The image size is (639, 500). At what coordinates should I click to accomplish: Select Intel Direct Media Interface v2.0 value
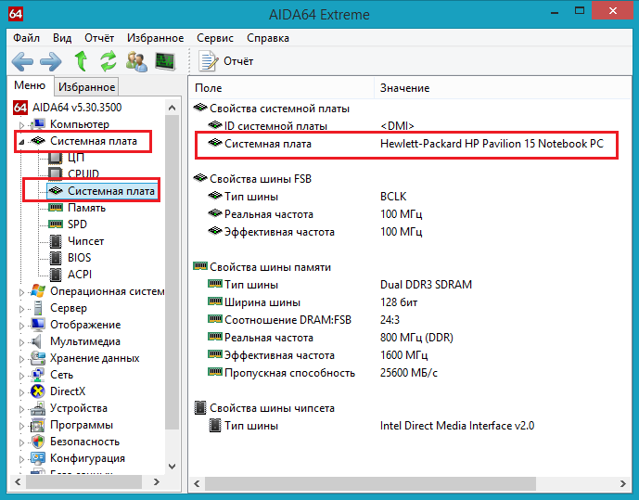click(457, 426)
